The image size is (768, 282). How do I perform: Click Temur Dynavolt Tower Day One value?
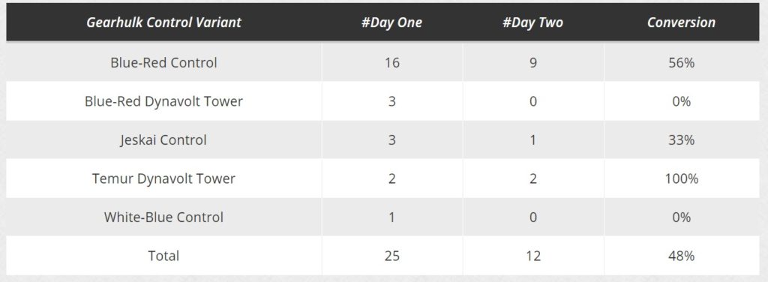click(391, 178)
